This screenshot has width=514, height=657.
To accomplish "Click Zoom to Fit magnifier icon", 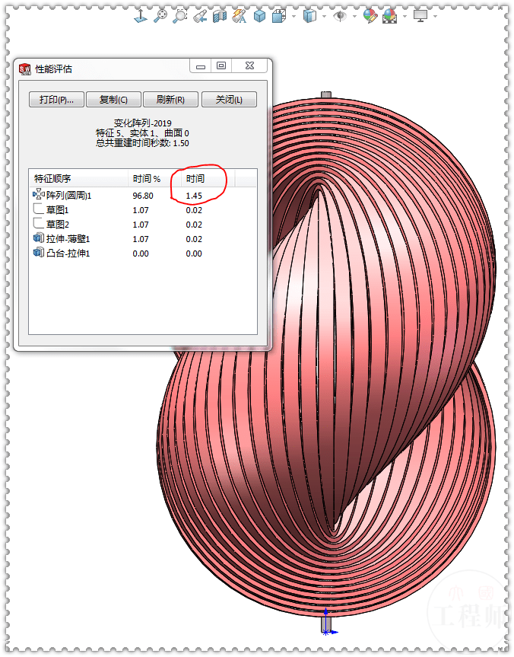I will point(160,16).
